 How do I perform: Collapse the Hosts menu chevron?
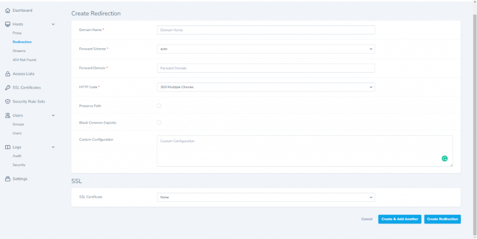pyautogui.click(x=53, y=24)
